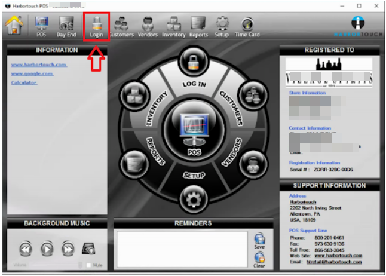Open the support Web Site www.harbortouch.com link

[x=338, y=256]
